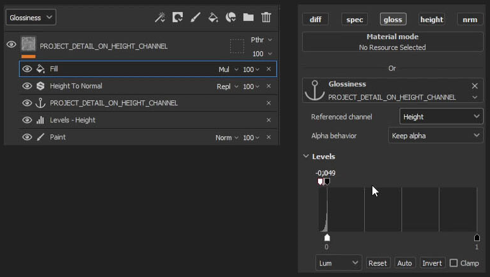The image size is (490, 277).
Task: Open the layer's Pthr blend mode dropdown
Action: 261,40
